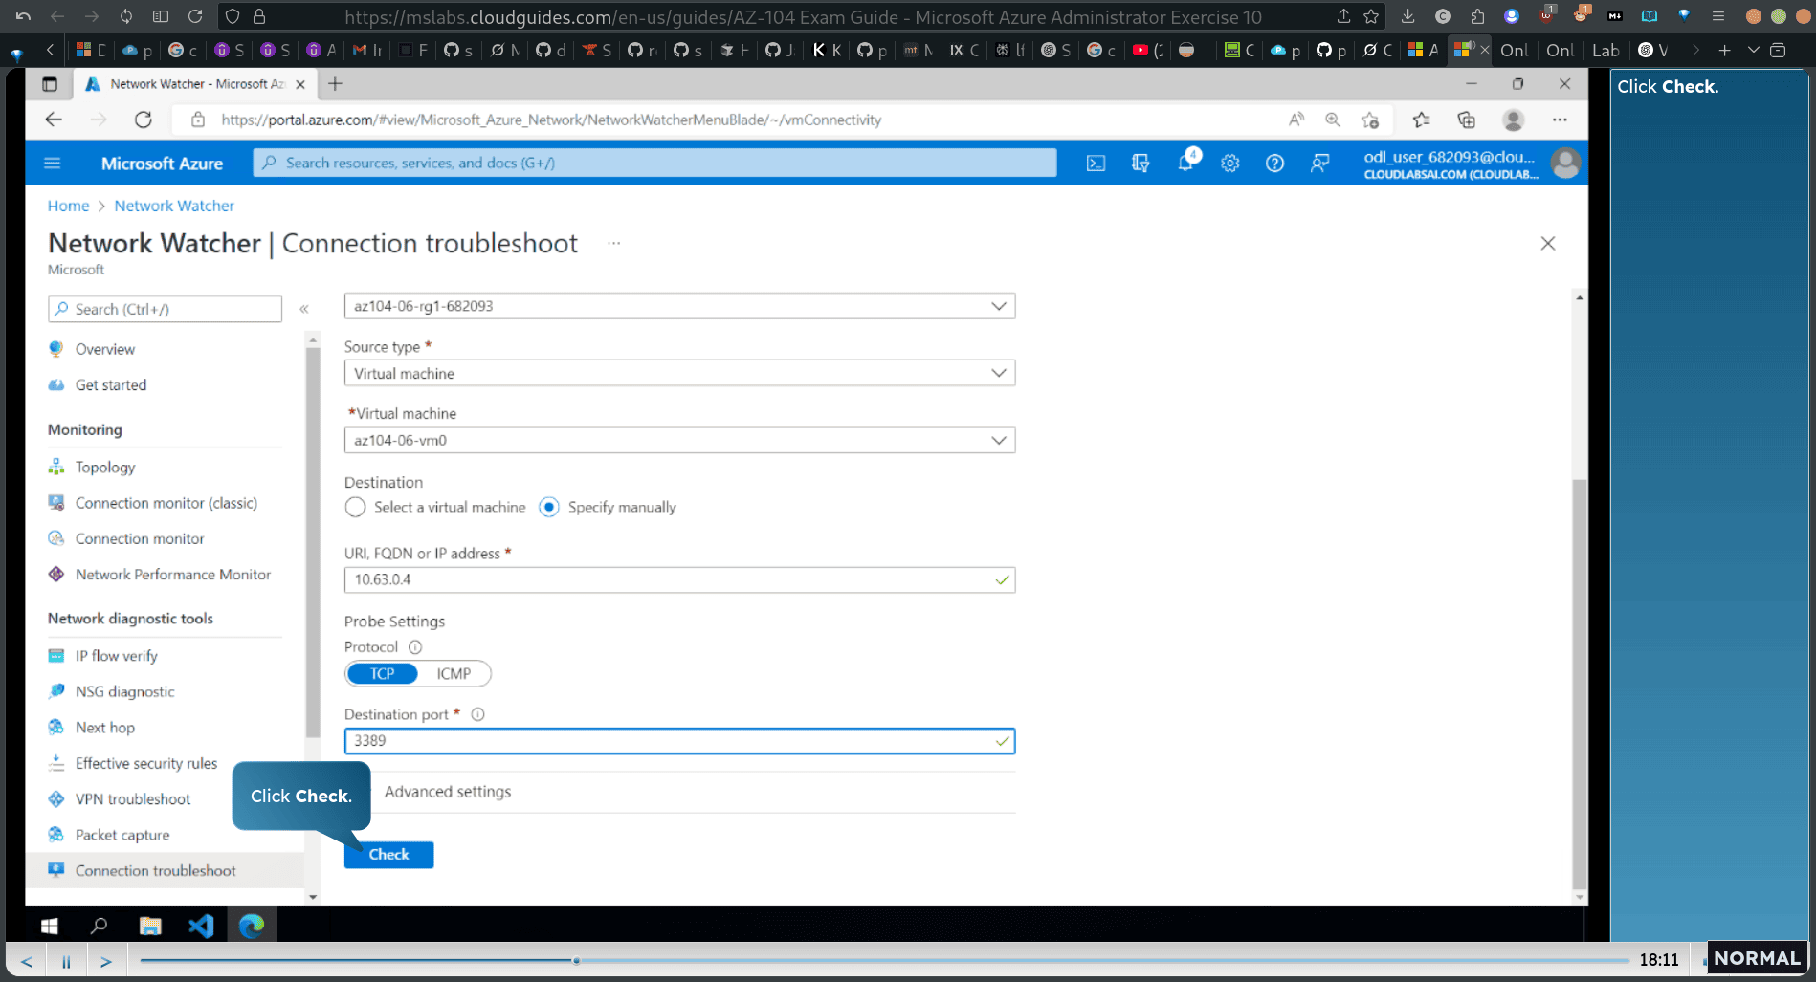
Task: Click the Network Watcher breadcrumb link
Action: tap(174, 206)
